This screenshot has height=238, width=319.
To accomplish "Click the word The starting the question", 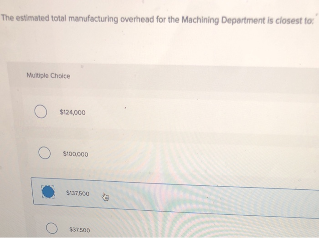I will click(8, 18).
